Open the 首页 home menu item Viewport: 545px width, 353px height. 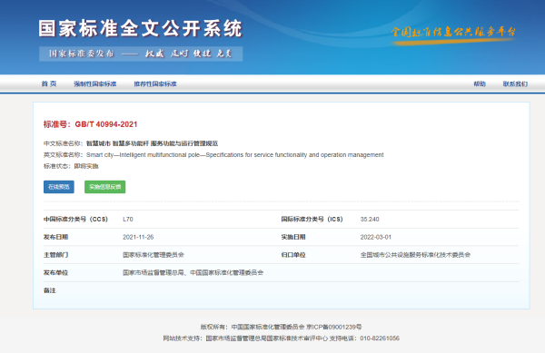[49, 83]
